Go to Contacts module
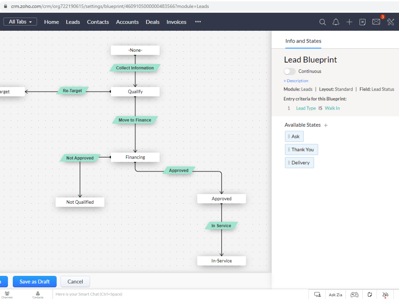This screenshot has width=399, height=299. pyautogui.click(x=98, y=22)
